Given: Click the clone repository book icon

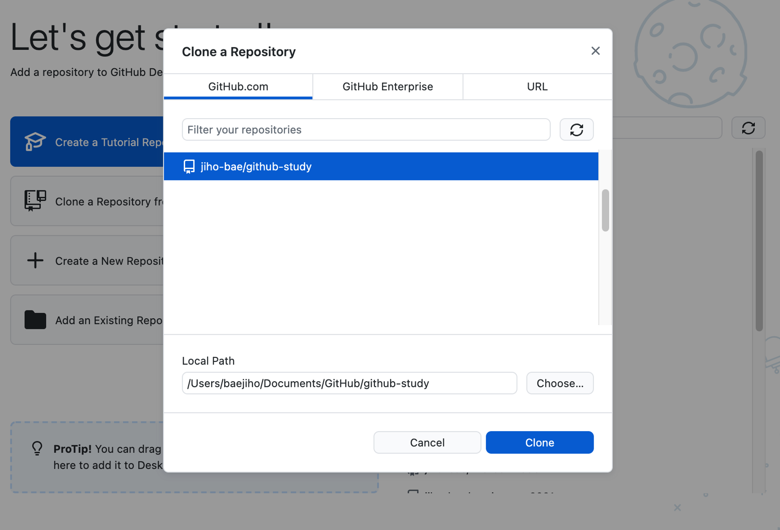Looking at the screenshot, I should pyautogui.click(x=35, y=201).
